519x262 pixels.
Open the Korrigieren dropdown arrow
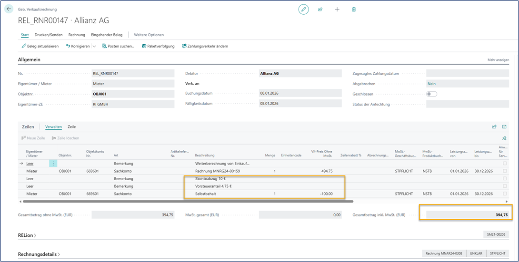click(94, 46)
